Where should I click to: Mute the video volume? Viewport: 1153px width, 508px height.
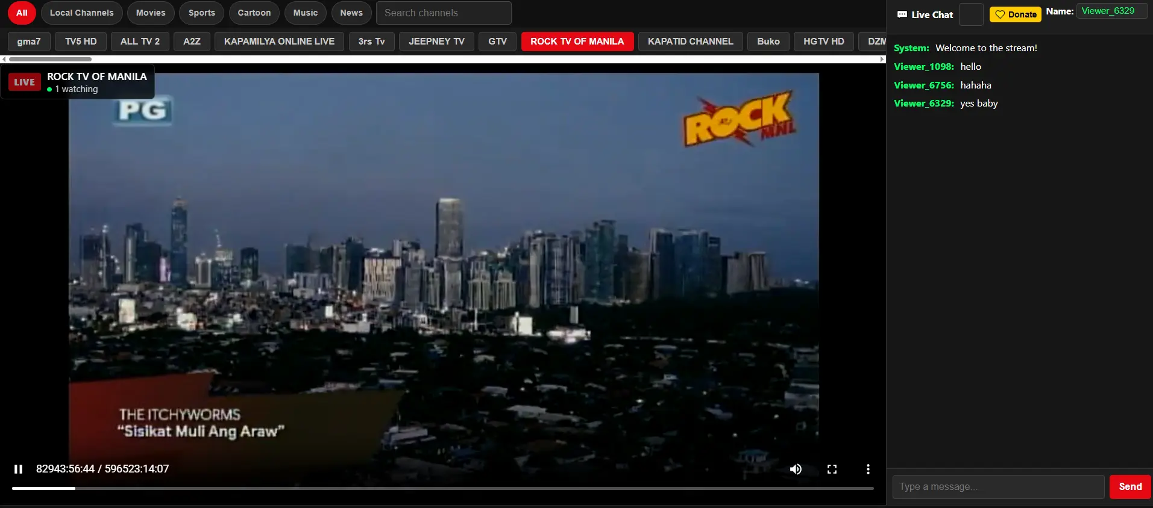click(x=796, y=469)
